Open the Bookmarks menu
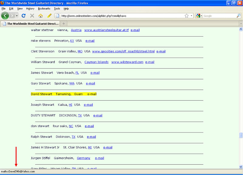 44,9
